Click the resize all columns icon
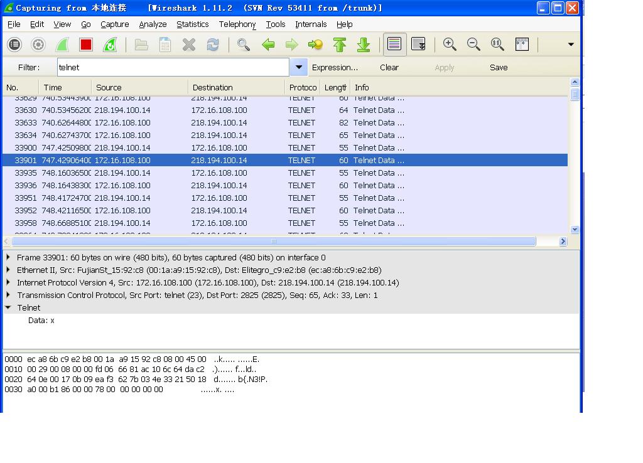The height and width of the screenshot is (463, 643). [x=522, y=45]
